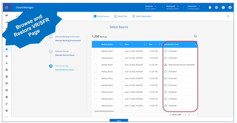Select the last visible backup radio button

[x=95, y=106]
